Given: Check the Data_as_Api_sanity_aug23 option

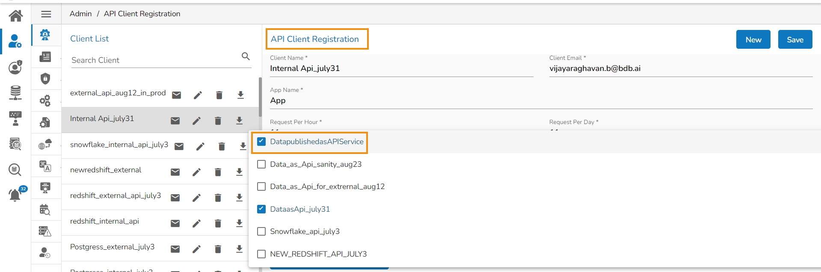Looking at the screenshot, I should click(261, 164).
